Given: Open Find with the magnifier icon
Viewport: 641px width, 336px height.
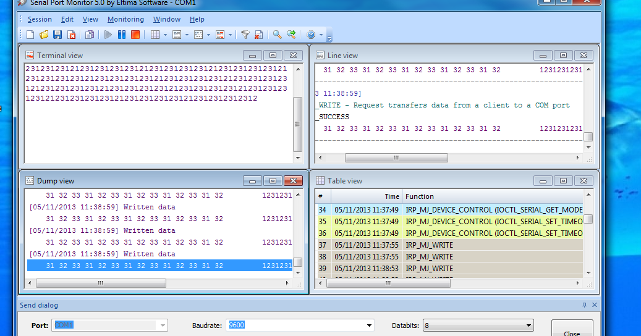Looking at the screenshot, I should click(x=277, y=35).
